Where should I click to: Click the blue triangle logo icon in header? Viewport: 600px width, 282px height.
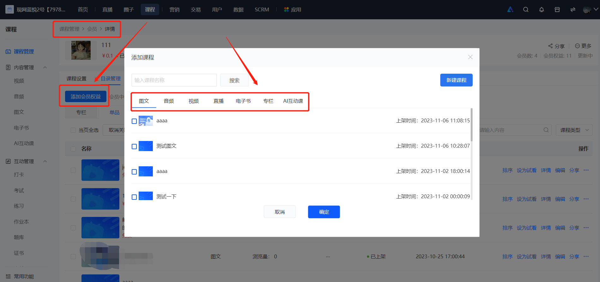[x=510, y=9]
